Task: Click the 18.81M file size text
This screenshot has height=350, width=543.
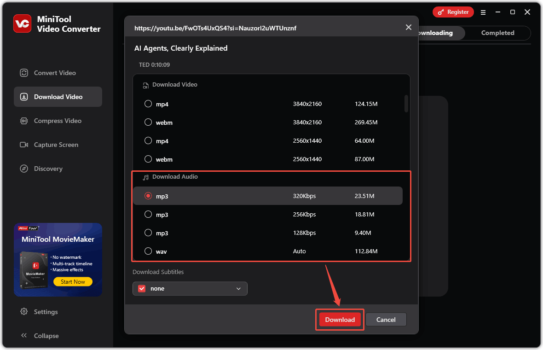Action: 364,214
